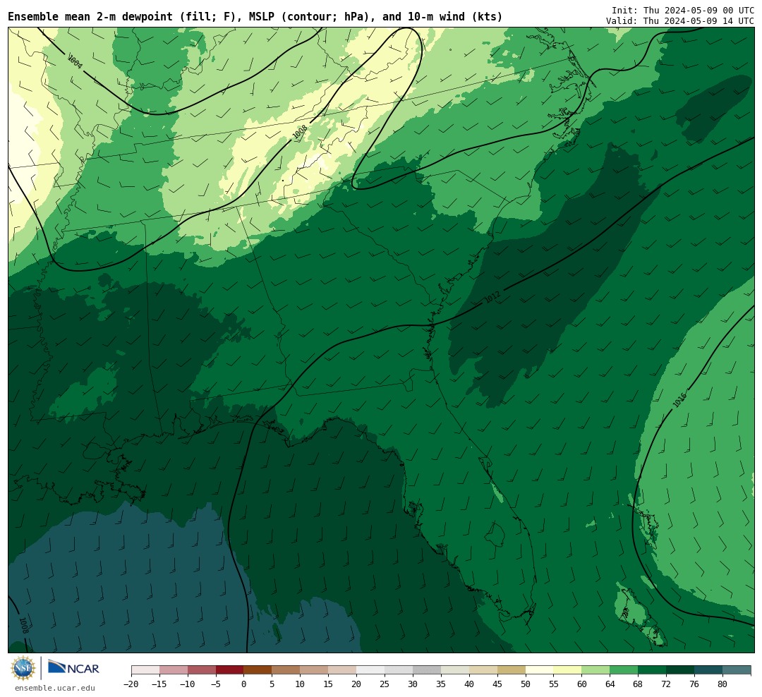Viewport: 762px width, 697px height.
Task: Click the colorbar swatch right of 64
Action: (624, 670)
